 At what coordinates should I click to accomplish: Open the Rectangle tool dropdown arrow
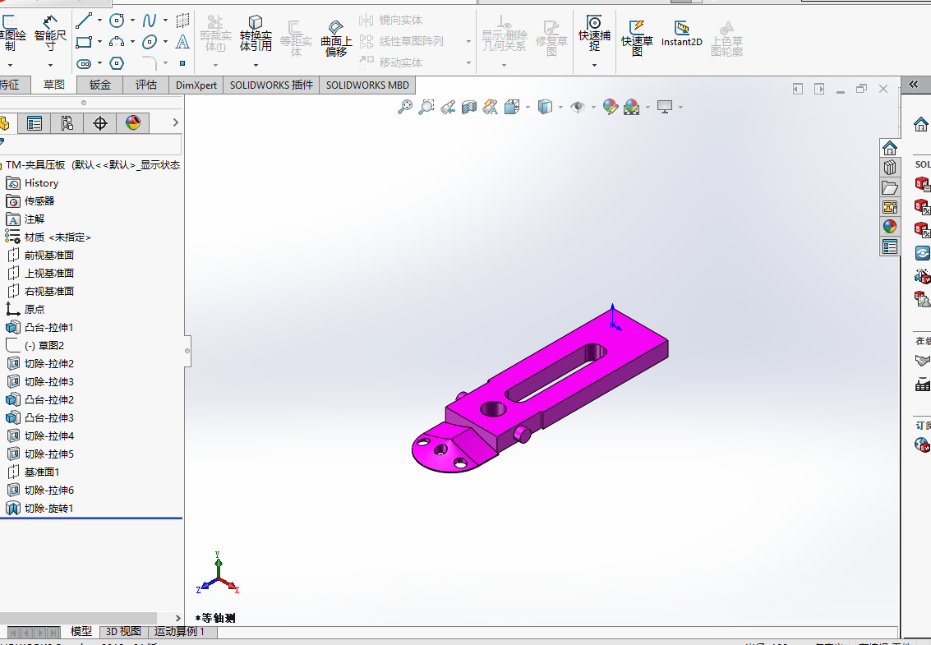pyautogui.click(x=99, y=42)
